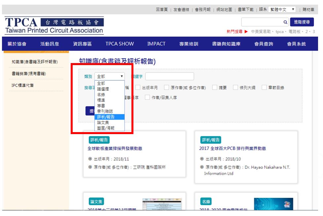Open 專業培訓 menu

189,44
